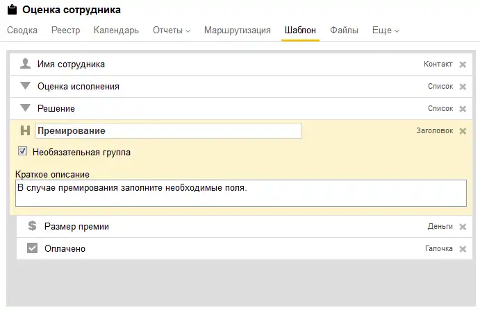Click the list triangle icon for Оценка исполнения
The width and height of the screenshot is (480, 310).
[x=25, y=86]
